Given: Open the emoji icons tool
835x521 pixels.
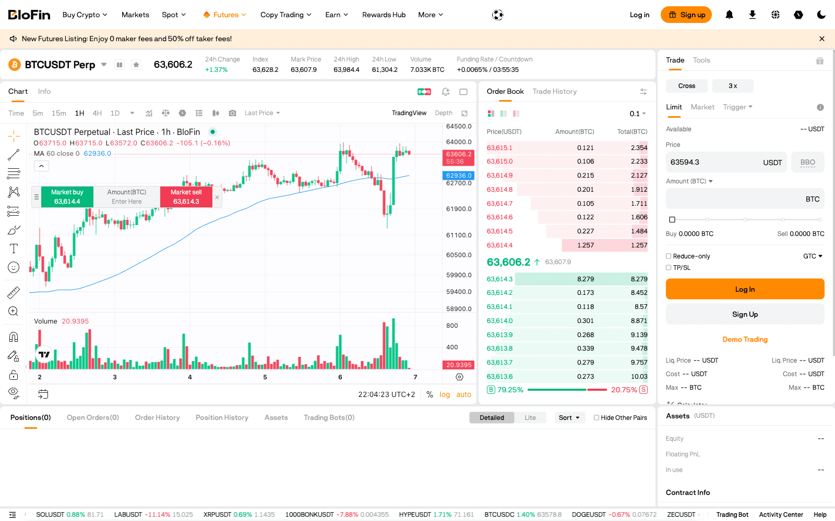Looking at the screenshot, I should pos(14,267).
